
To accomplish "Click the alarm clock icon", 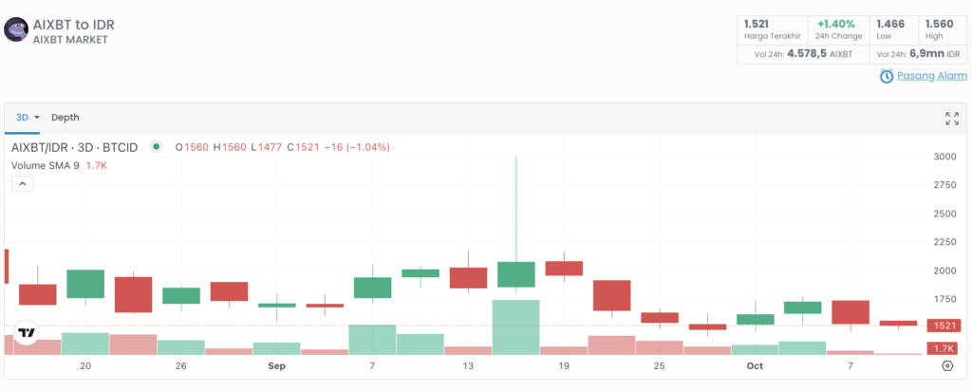I will 886,77.
